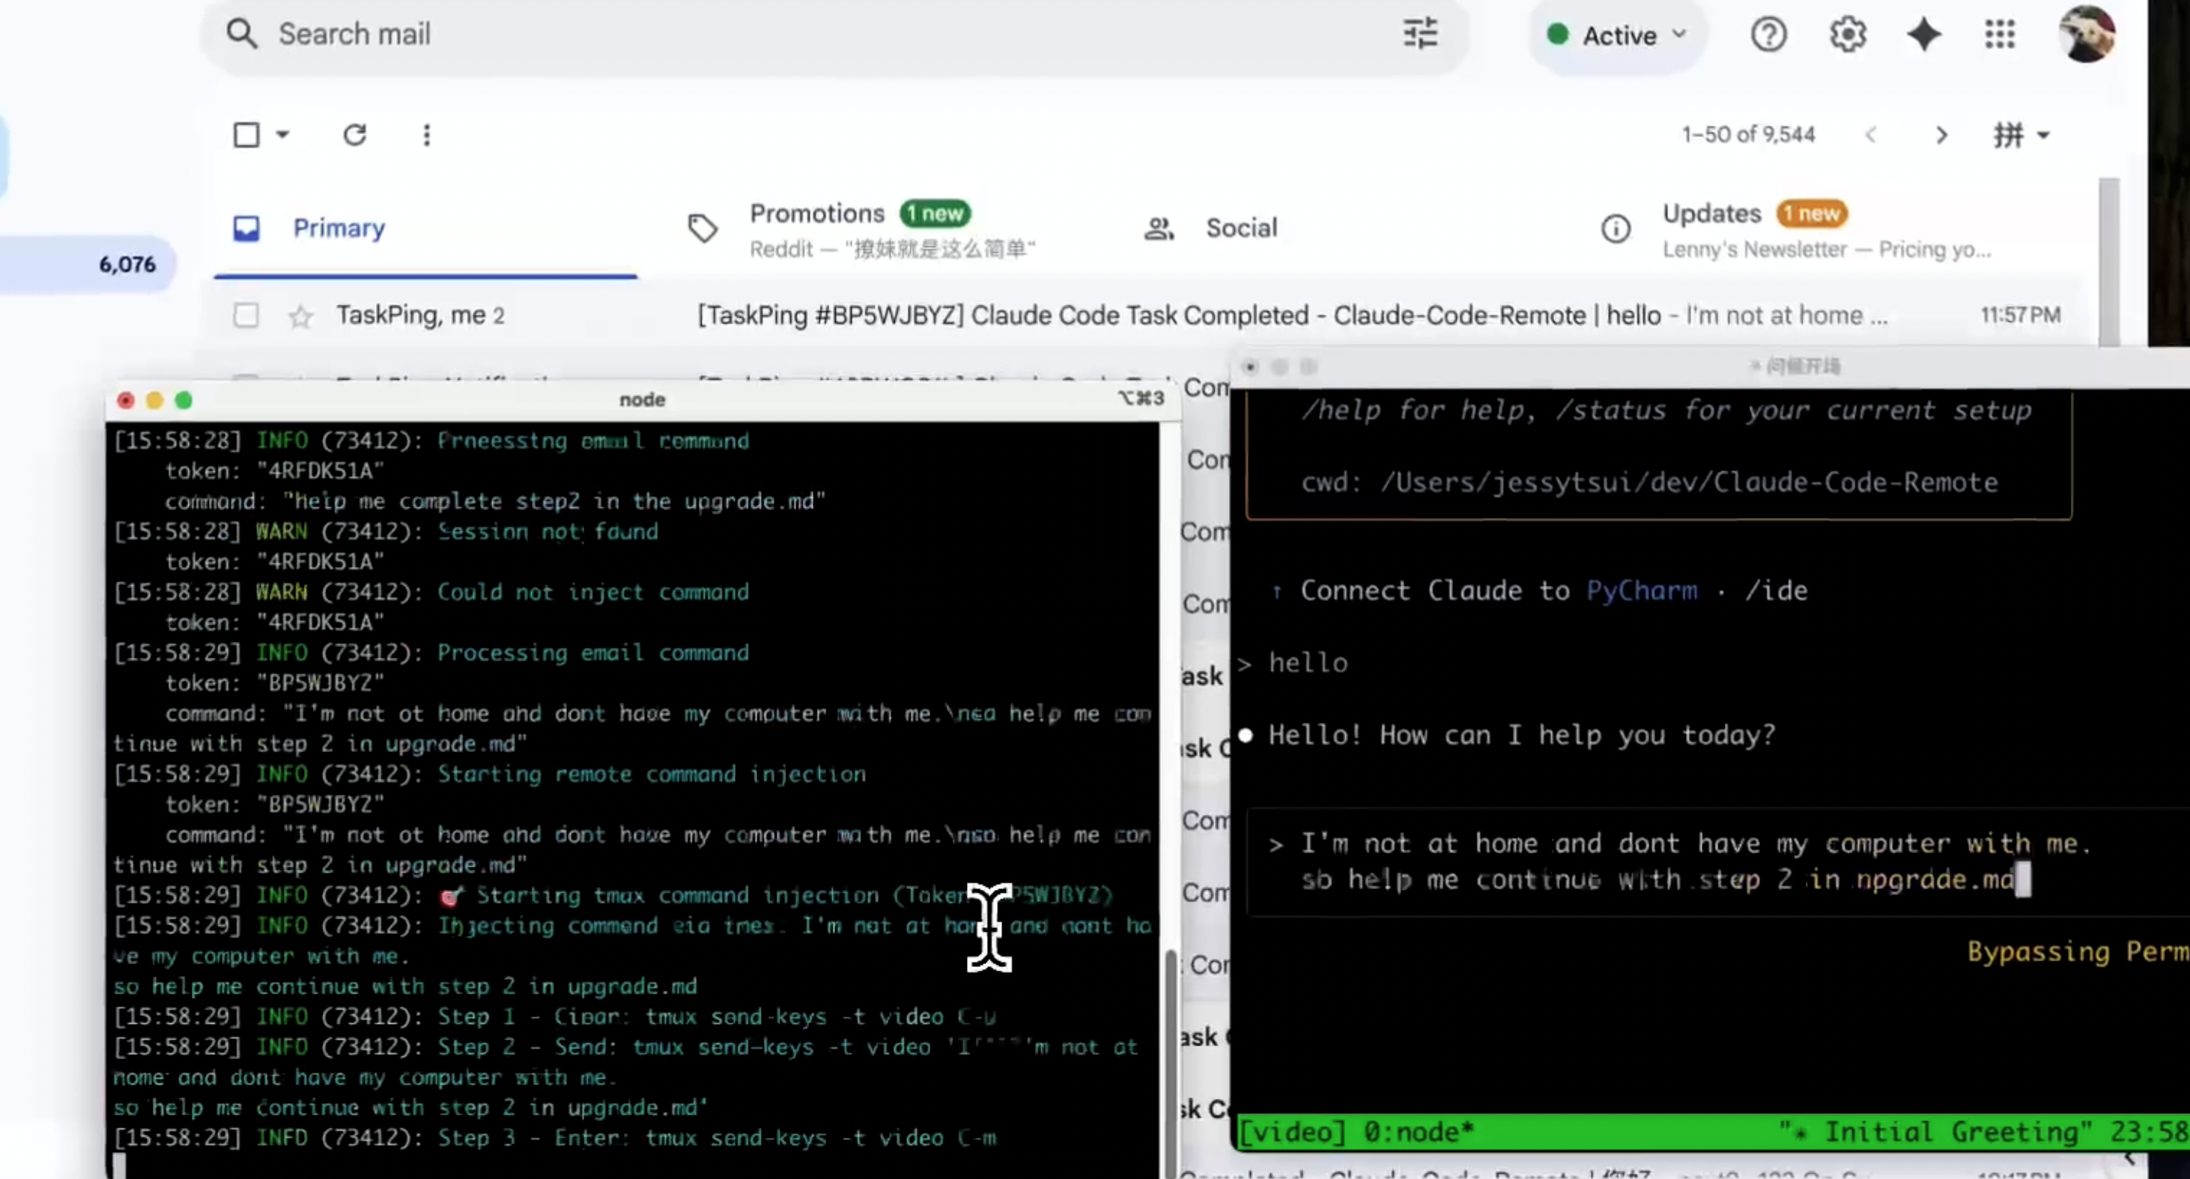Select the TaskPing email checkbox
This screenshot has height=1179, width=2190.
coord(246,315)
